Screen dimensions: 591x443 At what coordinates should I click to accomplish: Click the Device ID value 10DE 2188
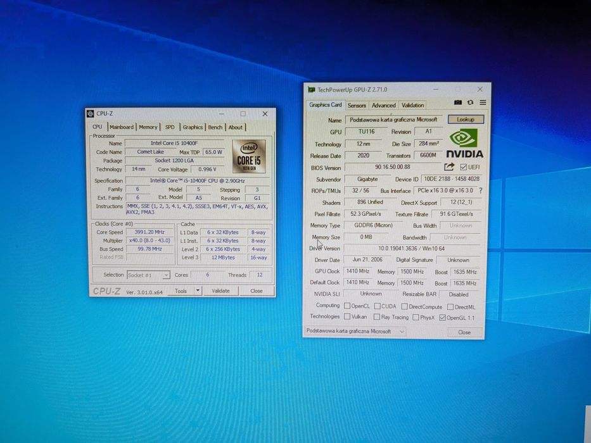pos(452,179)
